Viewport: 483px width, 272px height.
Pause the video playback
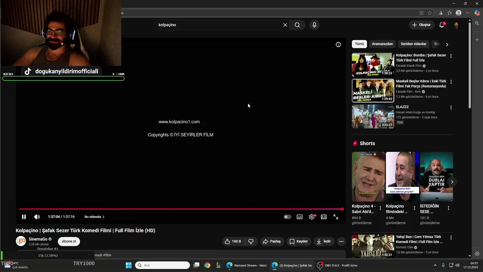(24, 217)
